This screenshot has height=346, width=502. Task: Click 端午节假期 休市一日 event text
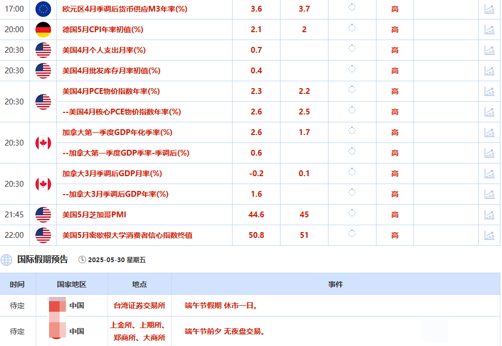point(221,305)
